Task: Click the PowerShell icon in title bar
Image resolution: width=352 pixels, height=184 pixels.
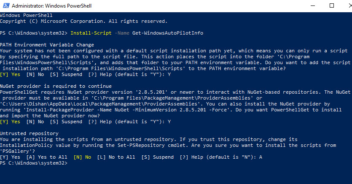Action: point(6,5)
